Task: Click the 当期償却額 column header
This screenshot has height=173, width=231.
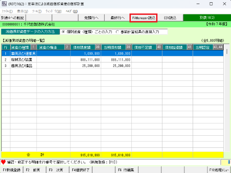Action: 116,47
